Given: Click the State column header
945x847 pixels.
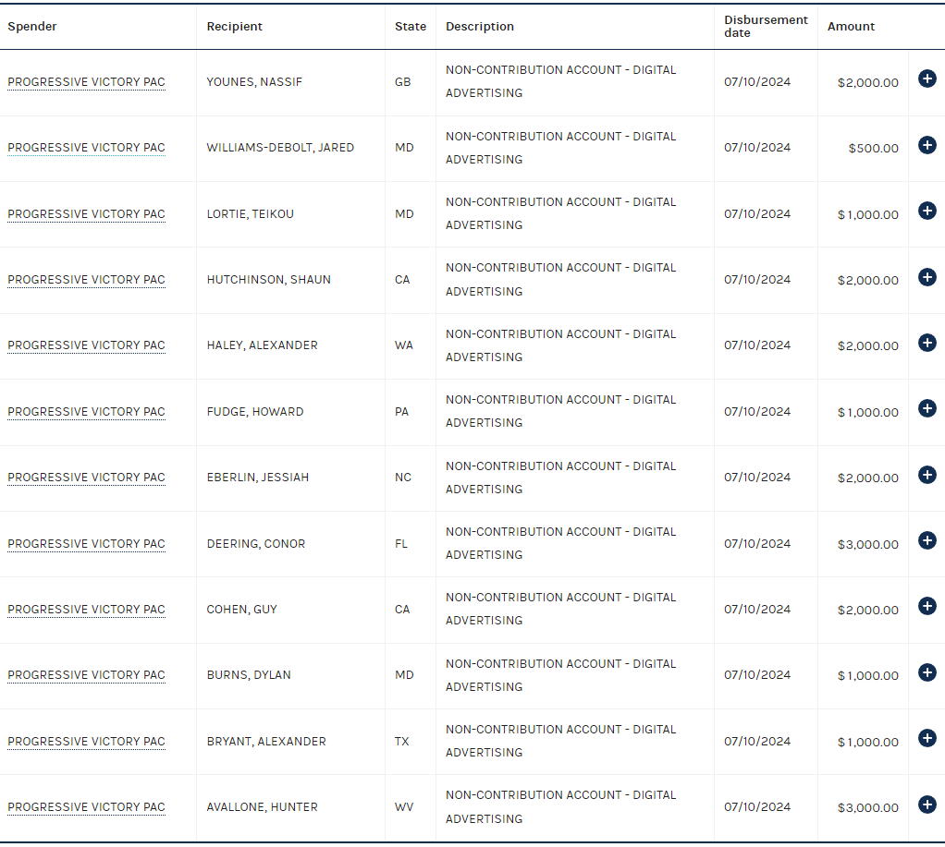Looking at the screenshot, I should 411,27.
